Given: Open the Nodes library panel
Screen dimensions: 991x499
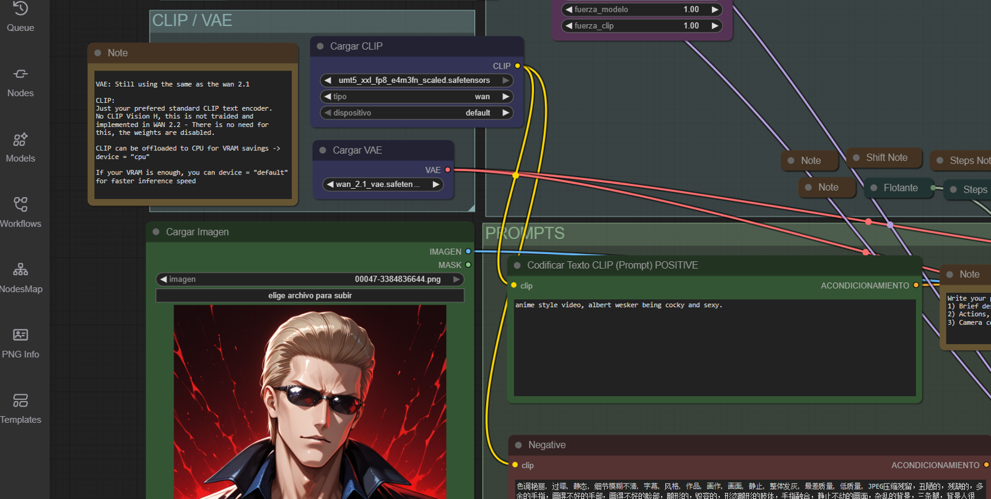Looking at the screenshot, I should click(20, 83).
